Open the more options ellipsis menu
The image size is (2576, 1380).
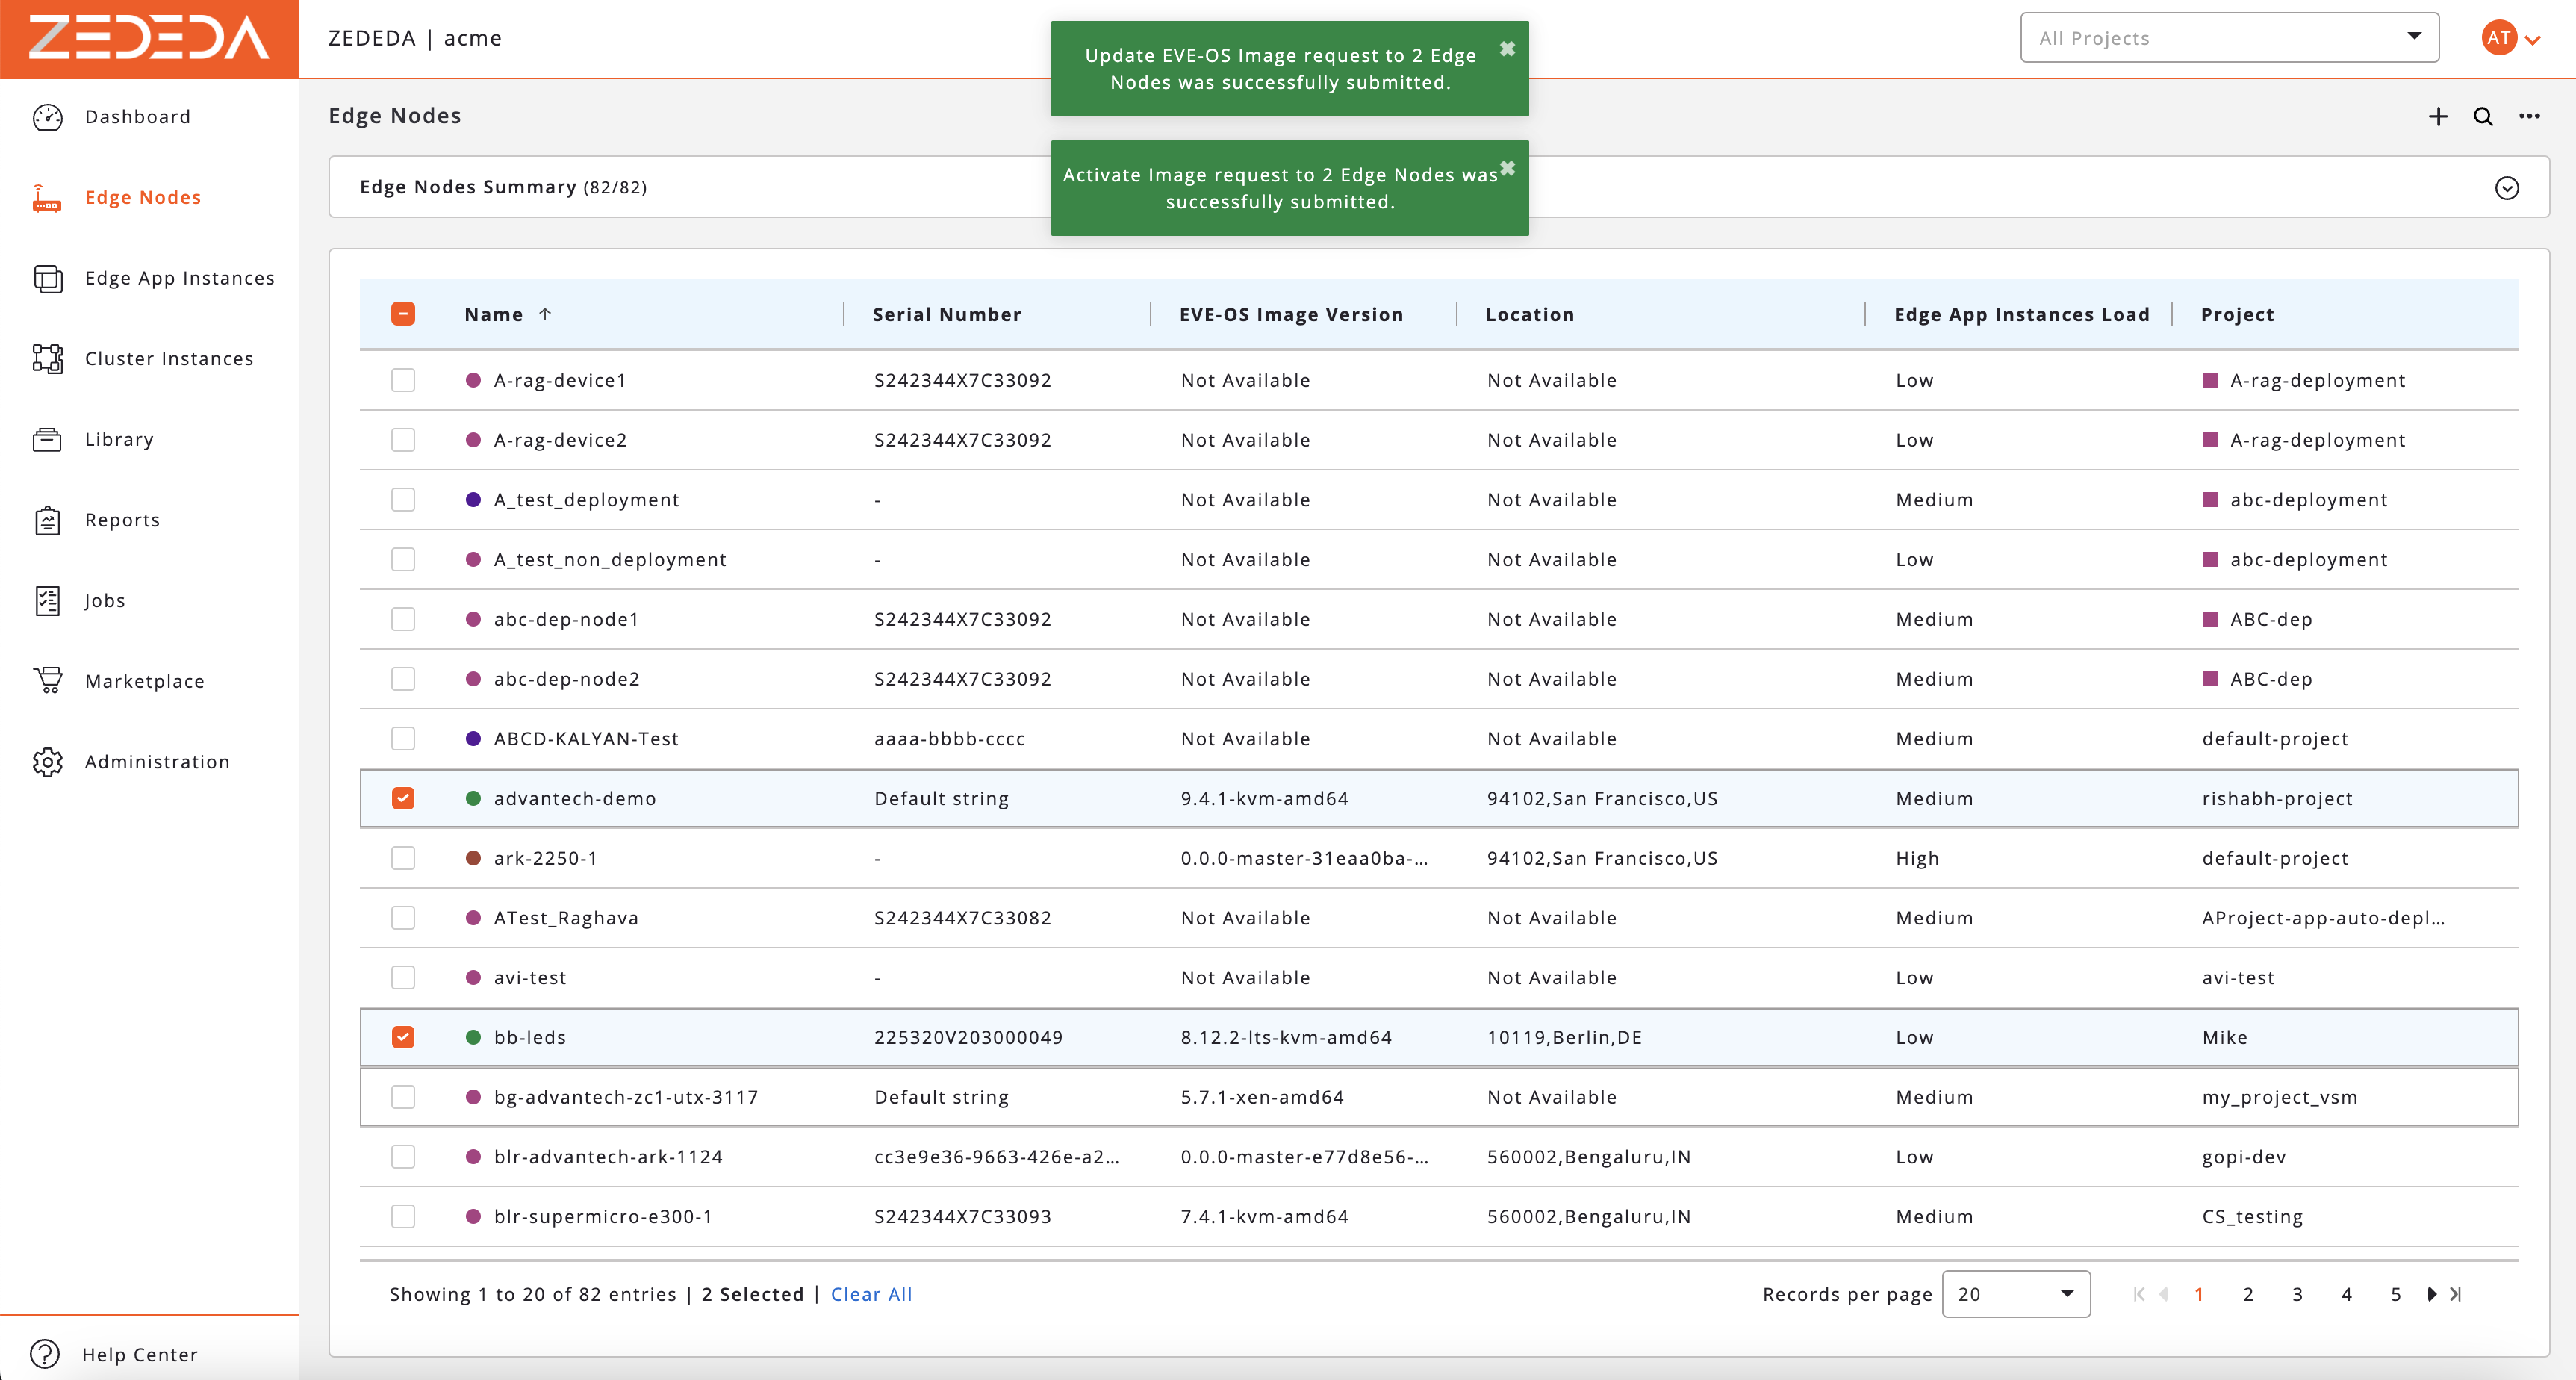coord(2530,117)
